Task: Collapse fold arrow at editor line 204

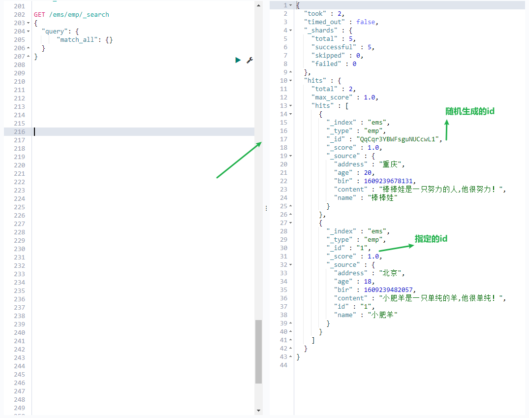Action: click(29, 32)
